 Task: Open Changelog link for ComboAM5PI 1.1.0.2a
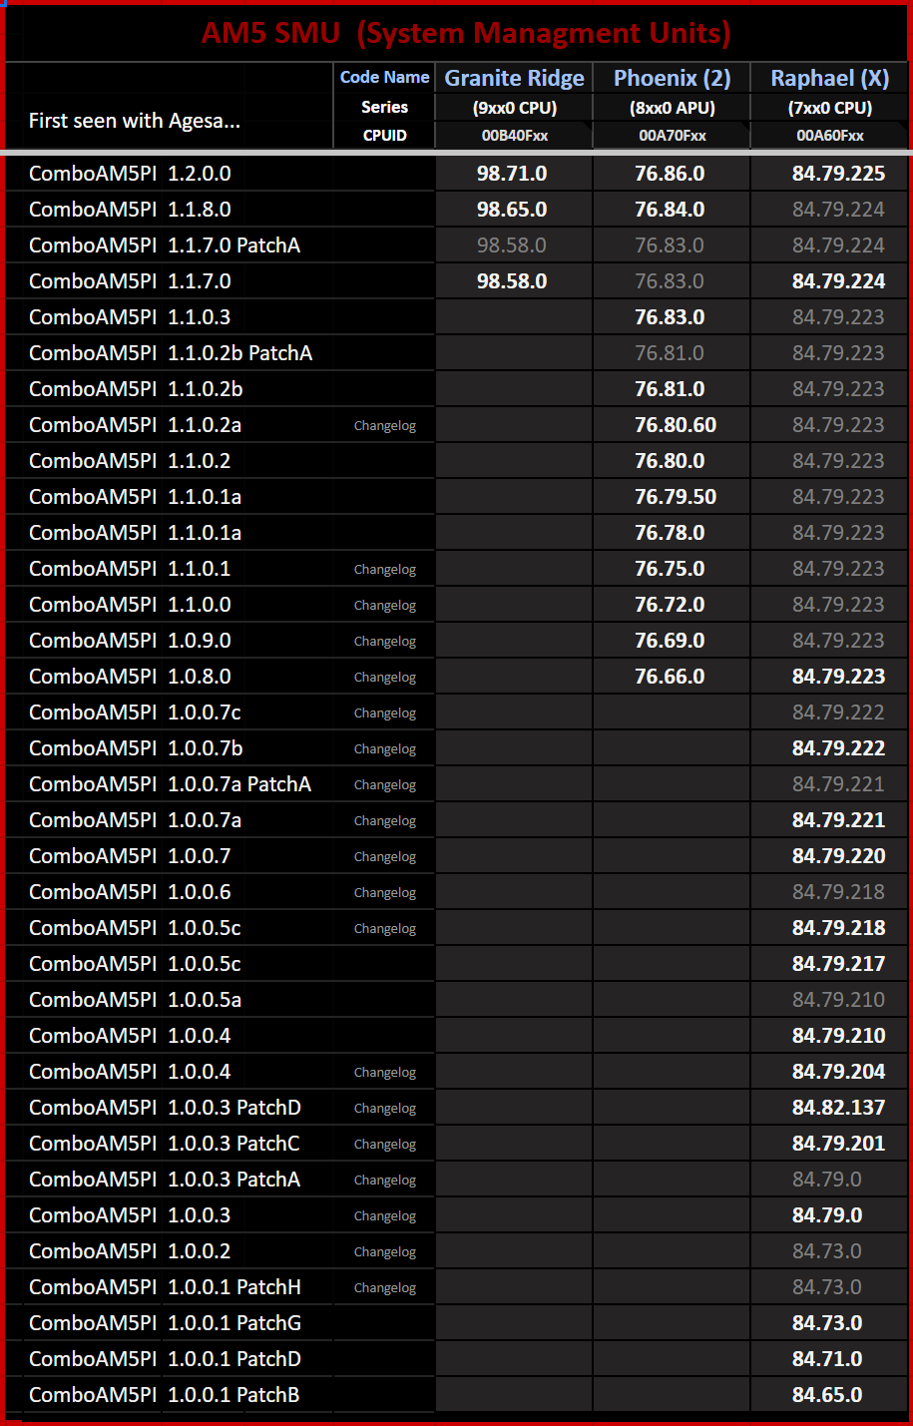(x=384, y=426)
